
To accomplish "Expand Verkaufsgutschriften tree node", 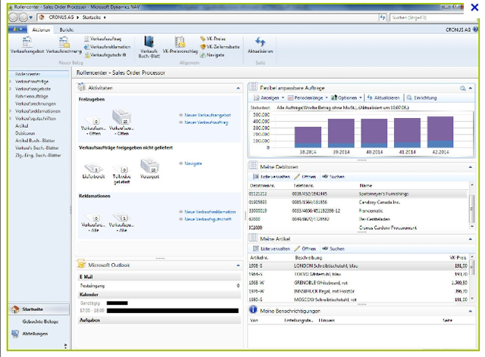I will [11, 119].
